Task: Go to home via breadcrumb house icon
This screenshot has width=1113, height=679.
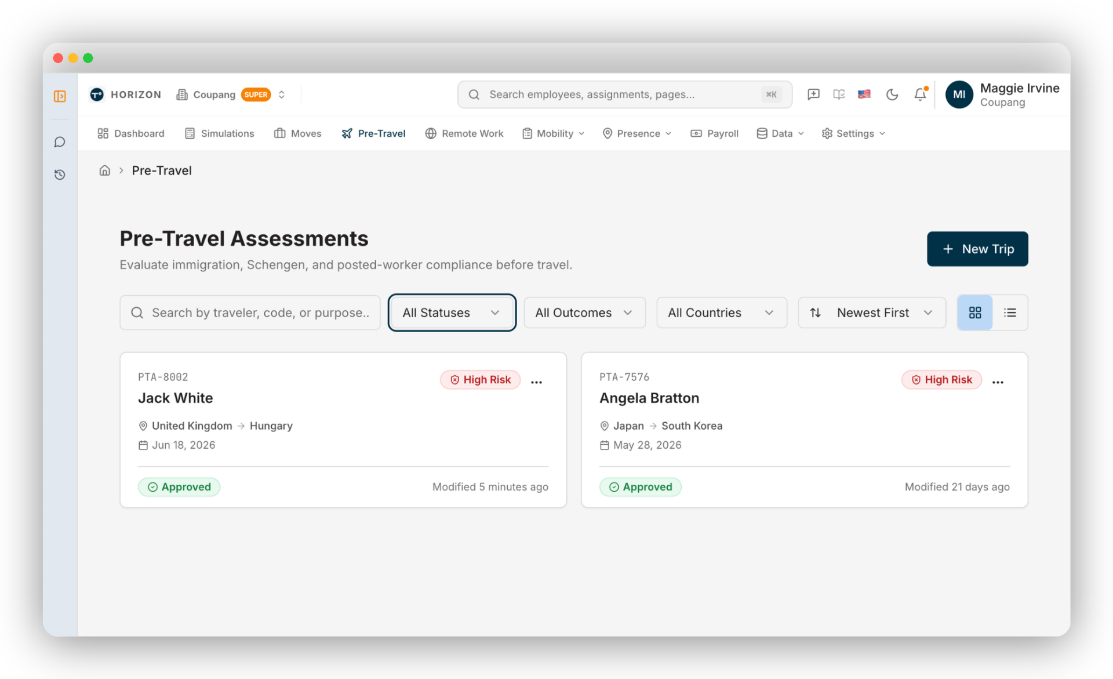Action: click(x=104, y=170)
